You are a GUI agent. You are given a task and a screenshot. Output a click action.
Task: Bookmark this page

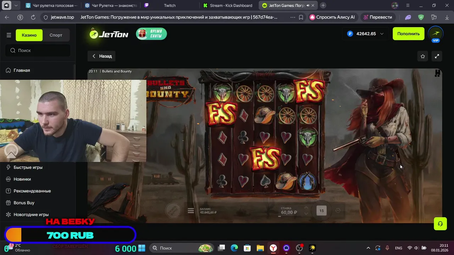tap(301, 17)
